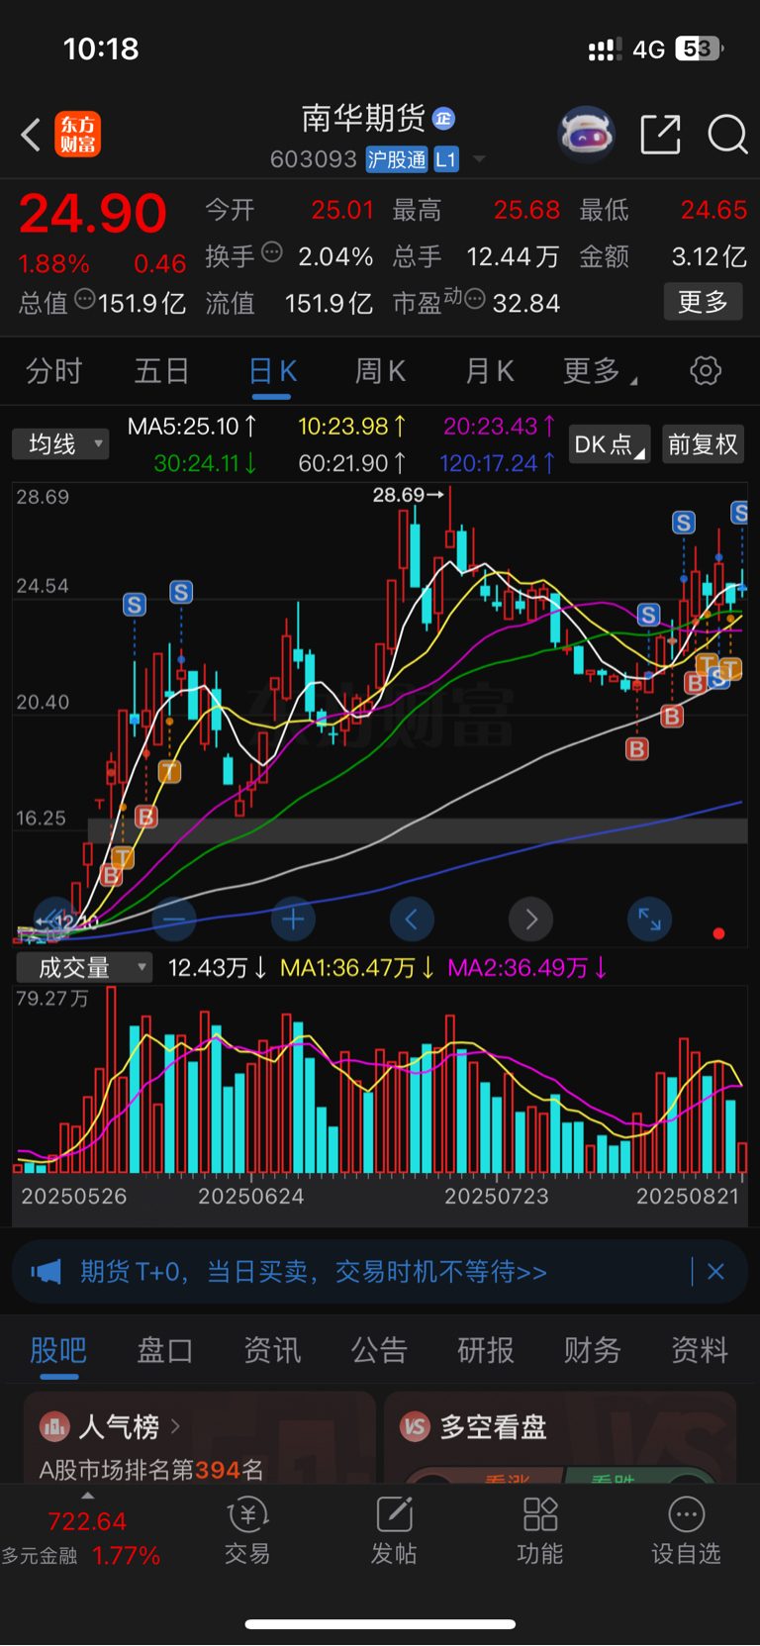
Task: Switch to the 分时 tab
Action: [54, 371]
